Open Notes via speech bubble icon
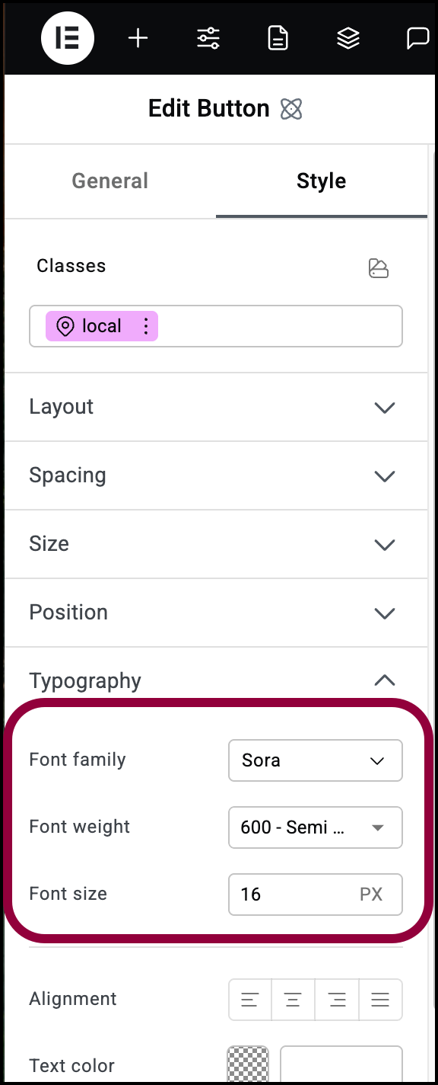Viewport: 438px width, 1085px height. [418, 37]
